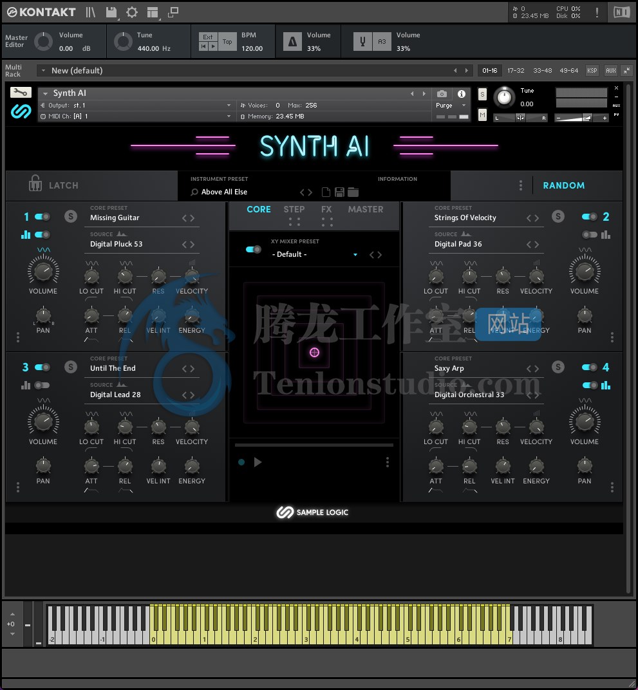This screenshot has height=690, width=638.
Task: Switch to the MASTER tab
Action: tap(366, 209)
